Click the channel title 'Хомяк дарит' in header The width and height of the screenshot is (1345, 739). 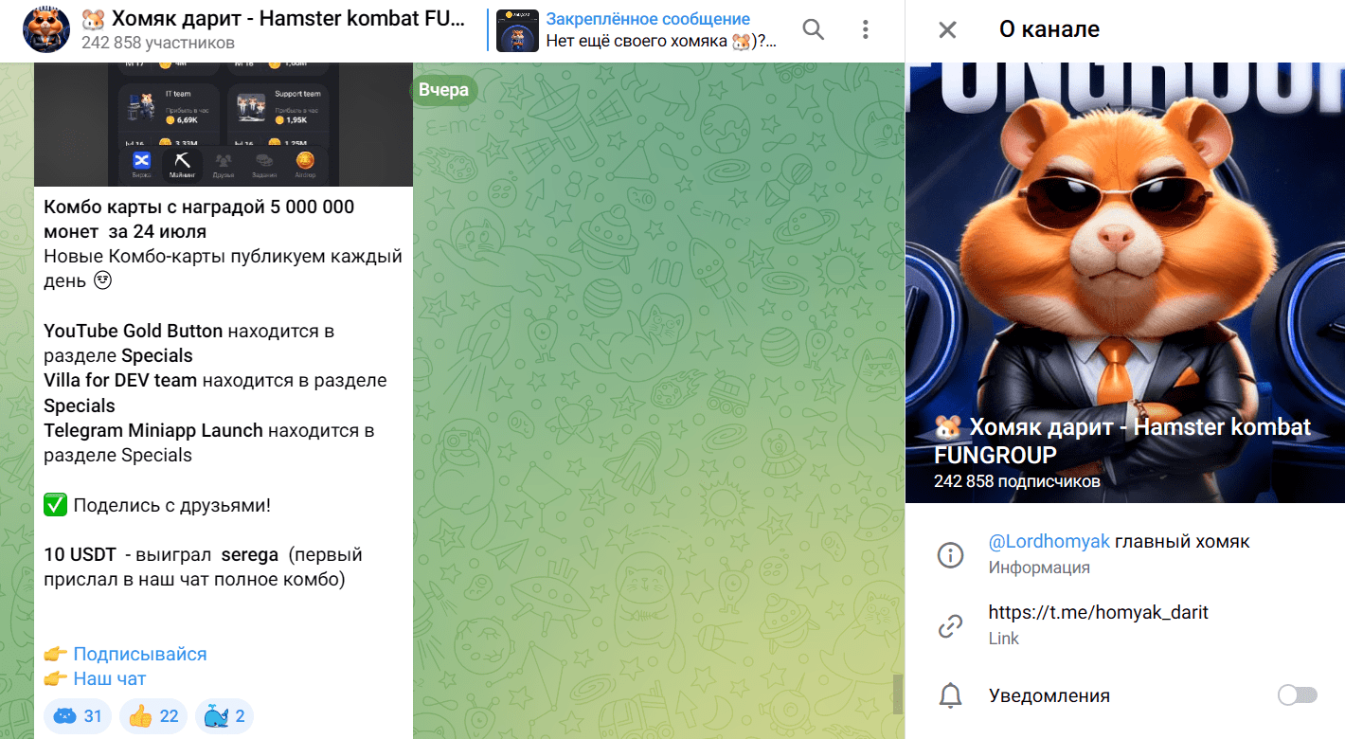click(x=274, y=18)
